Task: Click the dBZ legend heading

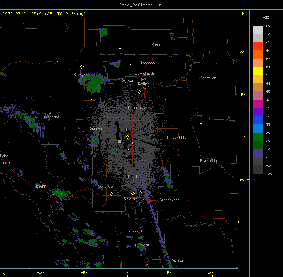Action: coord(266,17)
